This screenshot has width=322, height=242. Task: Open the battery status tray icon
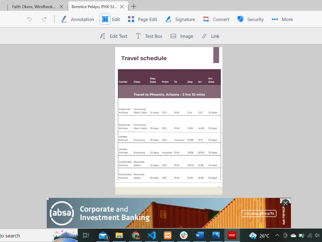coord(301,236)
